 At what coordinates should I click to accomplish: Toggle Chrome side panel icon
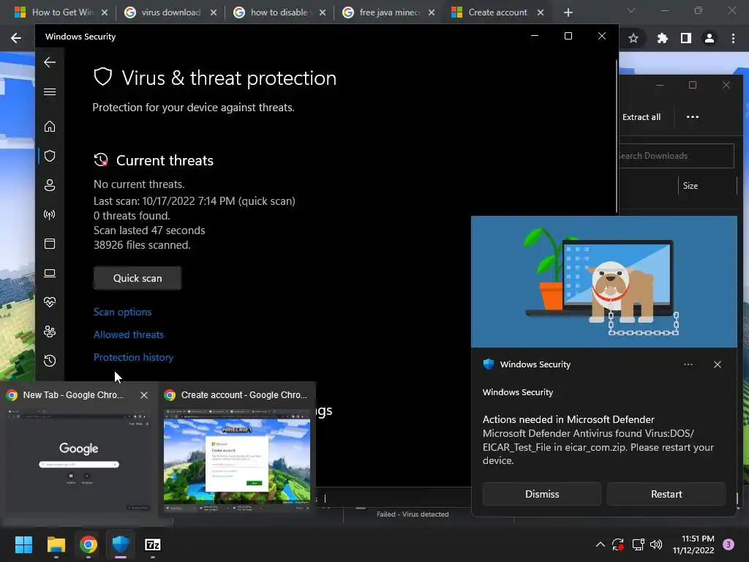pos(686,38)
